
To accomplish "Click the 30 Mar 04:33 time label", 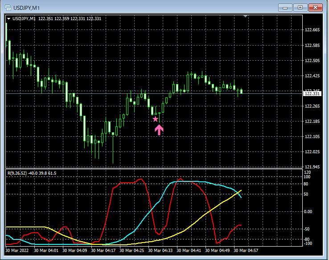I will (160, 251).
